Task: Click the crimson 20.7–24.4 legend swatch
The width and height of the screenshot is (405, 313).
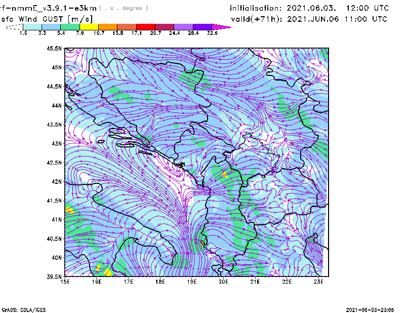Action: 165,27
